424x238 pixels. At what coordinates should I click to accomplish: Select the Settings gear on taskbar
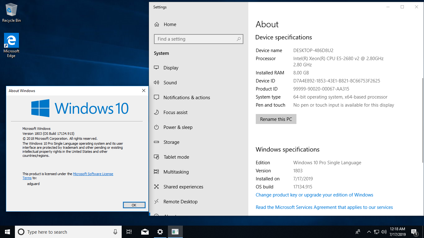[x=160, y=232]
